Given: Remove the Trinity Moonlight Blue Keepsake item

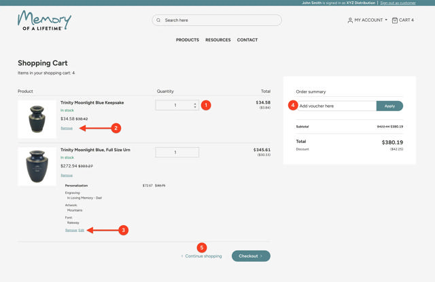Looking at the screenshot, I should [x=67, y=128].
